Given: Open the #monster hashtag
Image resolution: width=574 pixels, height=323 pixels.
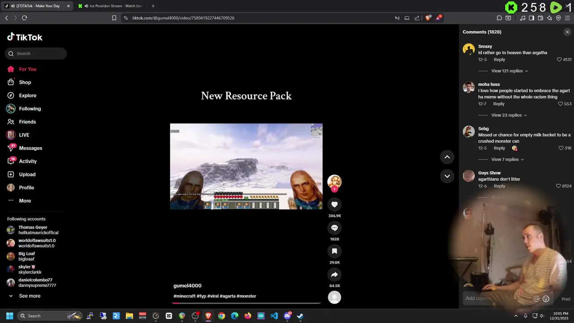Looking at the screenshot, I should pos(246,296).
